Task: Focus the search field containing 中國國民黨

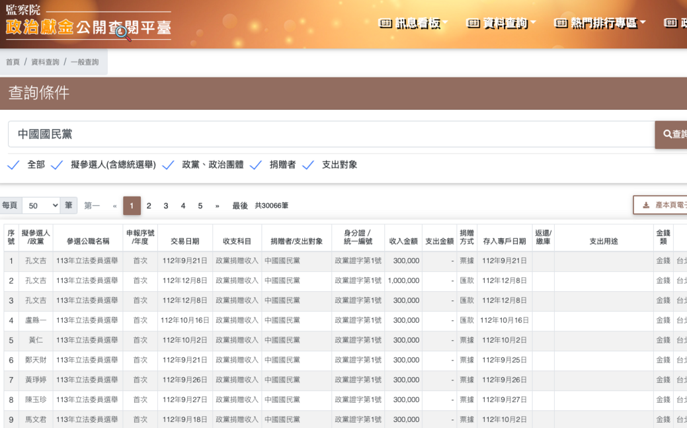Action: 331,134
